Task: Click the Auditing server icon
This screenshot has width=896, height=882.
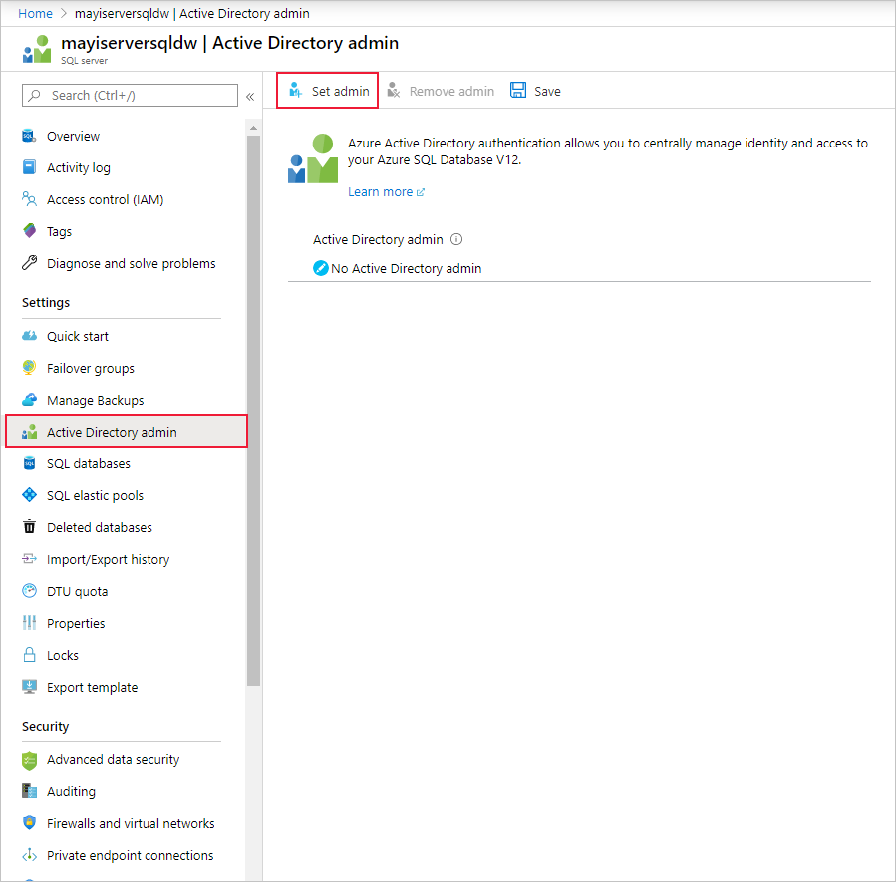Action: (x=29, y=791)
